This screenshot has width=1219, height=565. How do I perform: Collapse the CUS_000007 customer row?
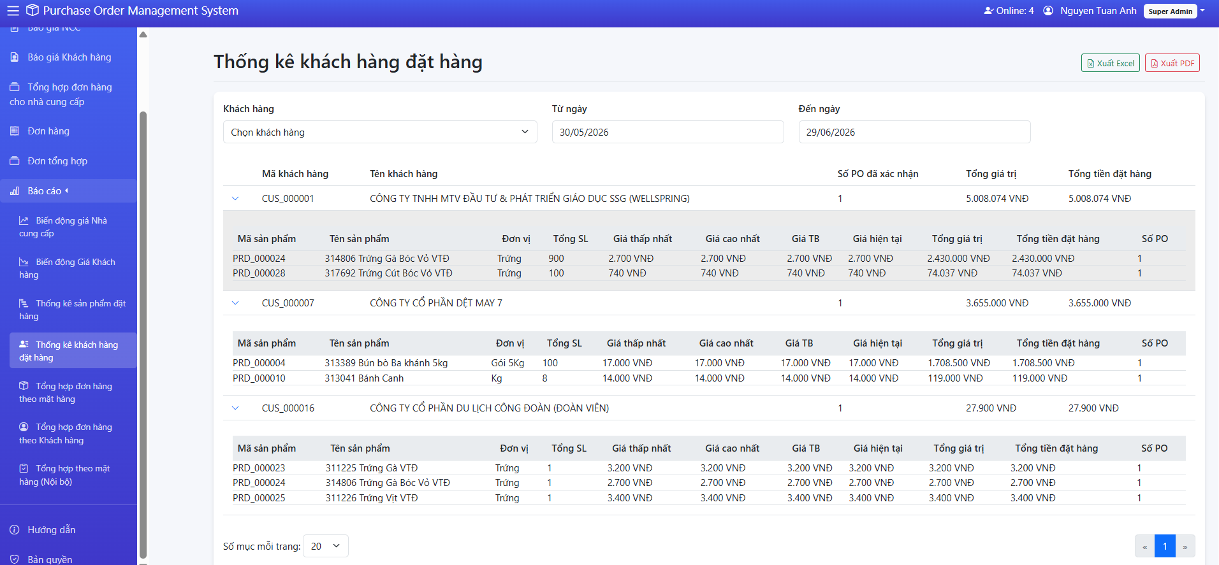235,303
